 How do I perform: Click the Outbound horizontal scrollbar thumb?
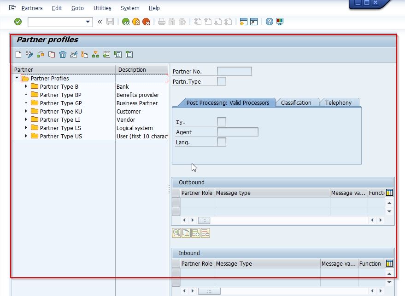tap(204, 221)
